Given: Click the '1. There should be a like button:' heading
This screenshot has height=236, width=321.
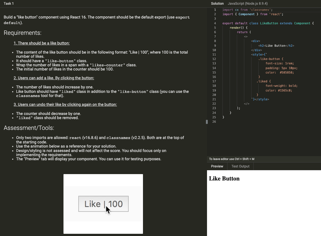Looking at the screenshot, I should [42, 43].
